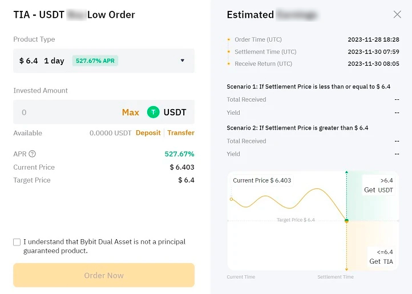Click the APR info question mark icon

pos(33,154)
